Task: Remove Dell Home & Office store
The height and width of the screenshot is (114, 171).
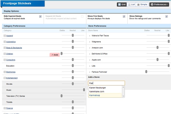Action: coord(89,54)
